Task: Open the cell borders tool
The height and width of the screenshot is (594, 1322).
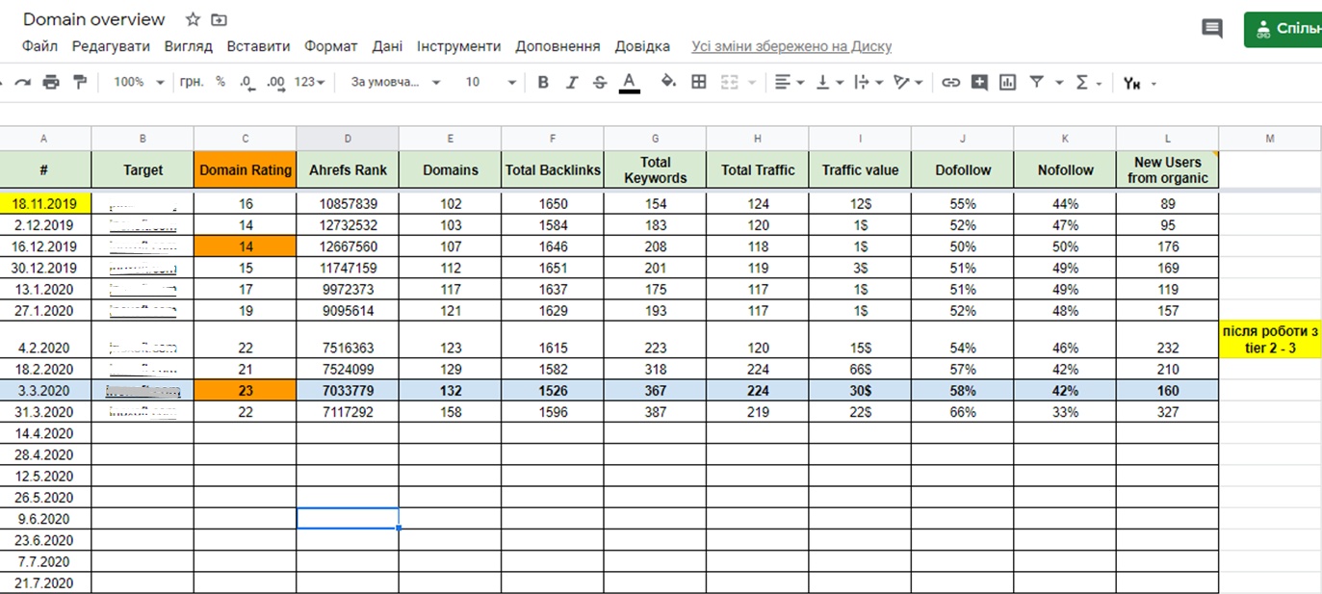Action: tap(699, 83)
